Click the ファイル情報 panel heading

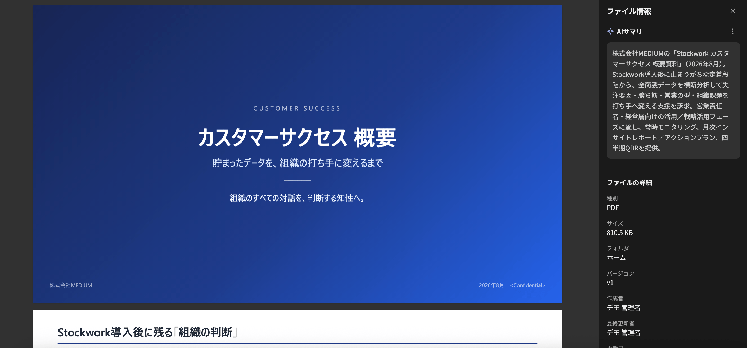[x=629, y=11]
